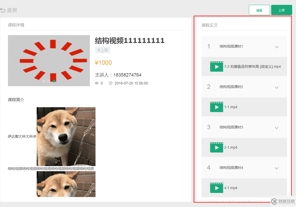
Task: Play the 1-1.mp4 video icon
Action: 217,107
